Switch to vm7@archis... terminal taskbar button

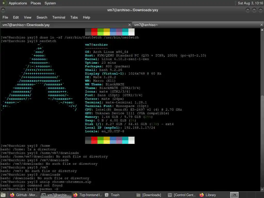pyautogui.click(x=56, y=195)
